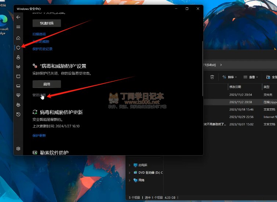Select row dated 2023/11/2 20:54
This screenshot has width=277, height=202.
240,95
